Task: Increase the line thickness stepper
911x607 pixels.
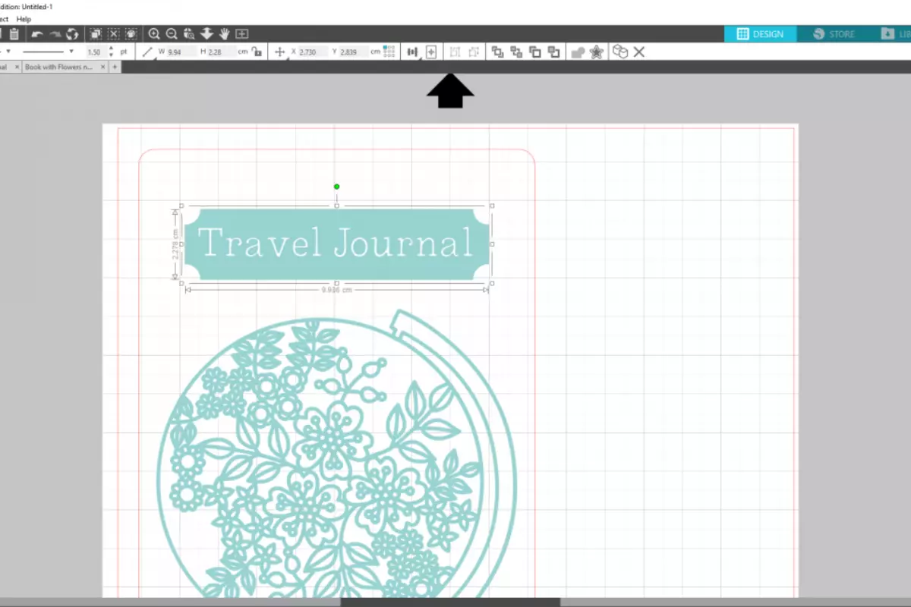Action: click(112, 49)
